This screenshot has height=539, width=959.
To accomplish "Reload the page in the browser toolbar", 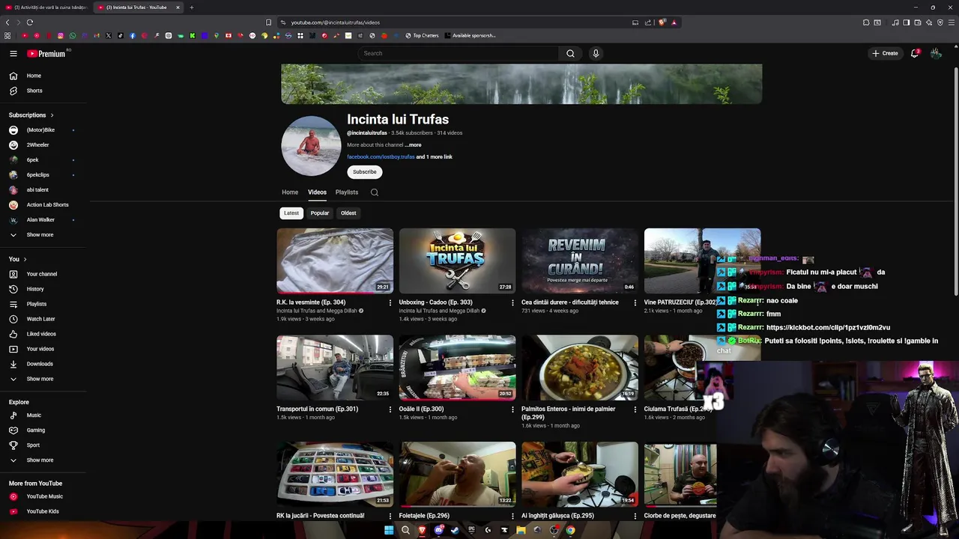I will [30, 22].
